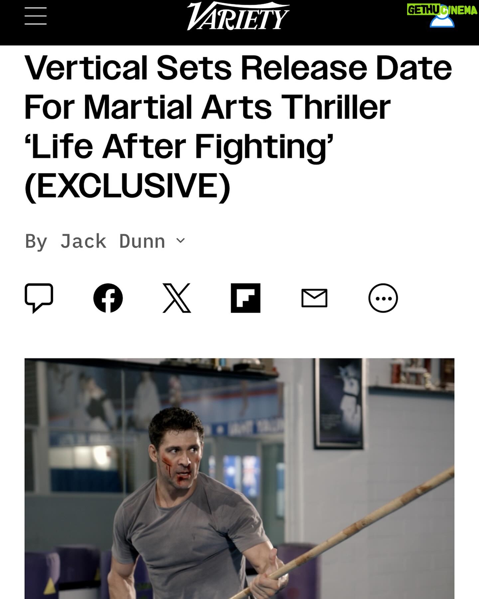Open Jack Dunn author link

click(x=112, y=241)
